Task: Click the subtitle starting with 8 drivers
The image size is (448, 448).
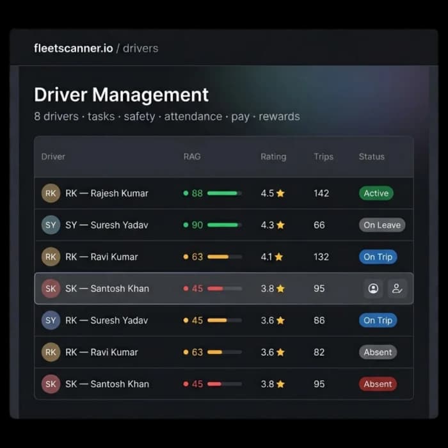Action: click(x=167, y=116)
